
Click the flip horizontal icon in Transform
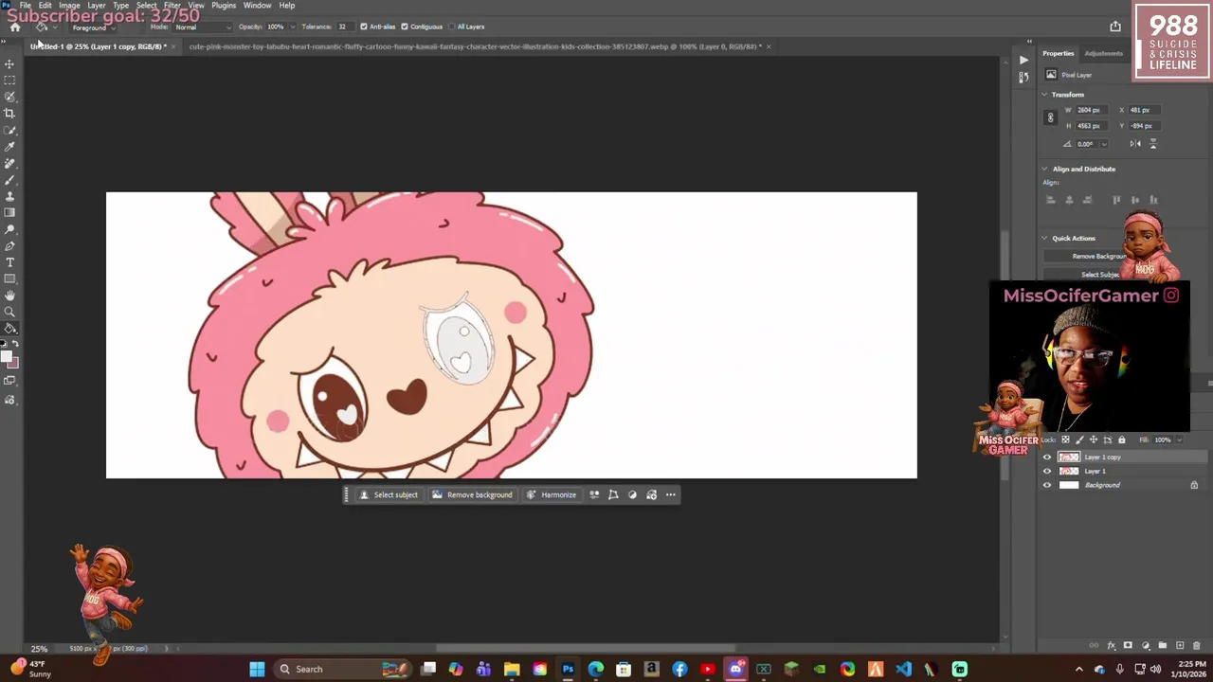(x=1135, y=144)
